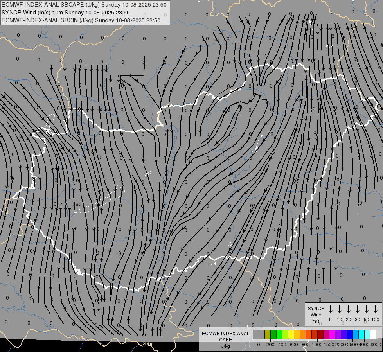
Task: Click the 100 m/s wind arrow symbol
Action: (376, 309)
